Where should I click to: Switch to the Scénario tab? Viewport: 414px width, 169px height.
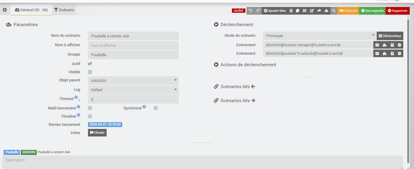[64, 10]
